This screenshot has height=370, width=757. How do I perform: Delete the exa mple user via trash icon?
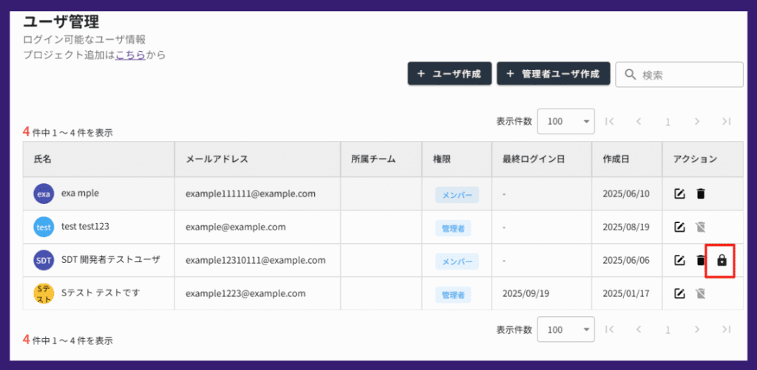click(701, 193)
